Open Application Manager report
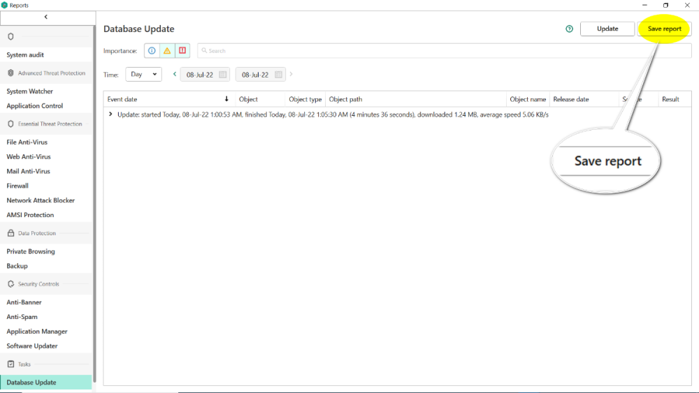 coord(46,331)
